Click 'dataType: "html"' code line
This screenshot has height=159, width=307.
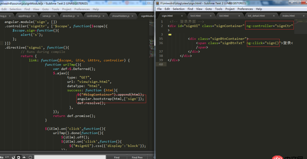pyautogui.click(x=84, y=86)
